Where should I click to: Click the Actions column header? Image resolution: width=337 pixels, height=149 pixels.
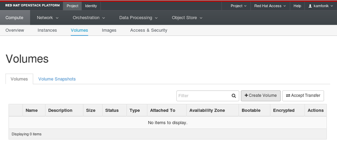pyautogui.click(x=316, y=111)
